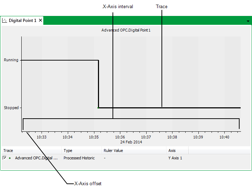
Task: Select the Axis column header
Action: (177, 151)
